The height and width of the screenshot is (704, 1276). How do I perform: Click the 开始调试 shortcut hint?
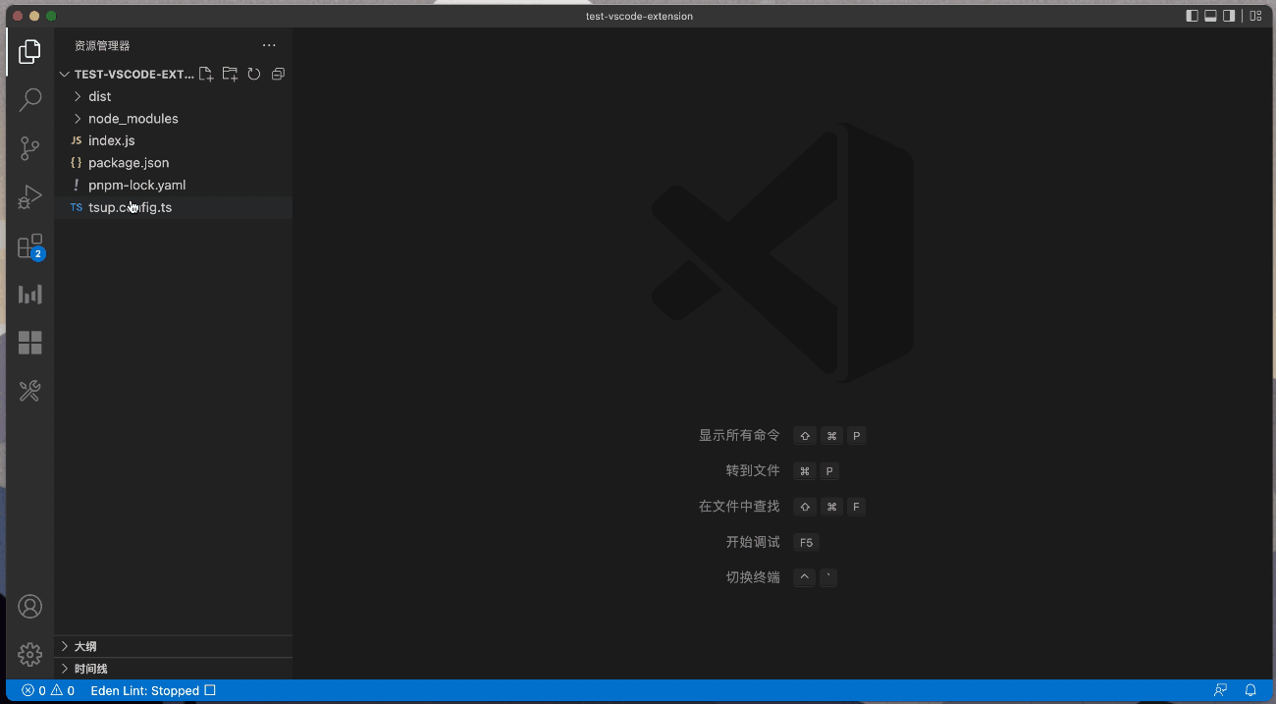tap(753, 542)
